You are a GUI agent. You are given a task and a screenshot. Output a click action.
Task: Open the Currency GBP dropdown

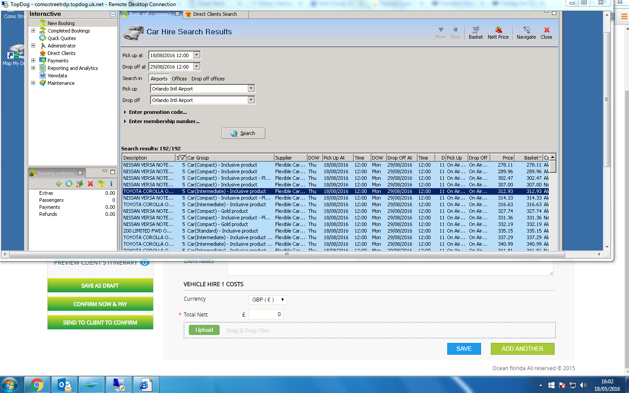click(x=268, y=300)
